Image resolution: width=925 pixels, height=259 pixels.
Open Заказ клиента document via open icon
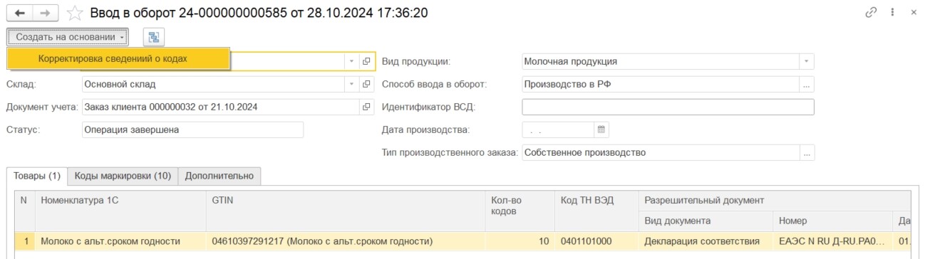click(367, 107)
